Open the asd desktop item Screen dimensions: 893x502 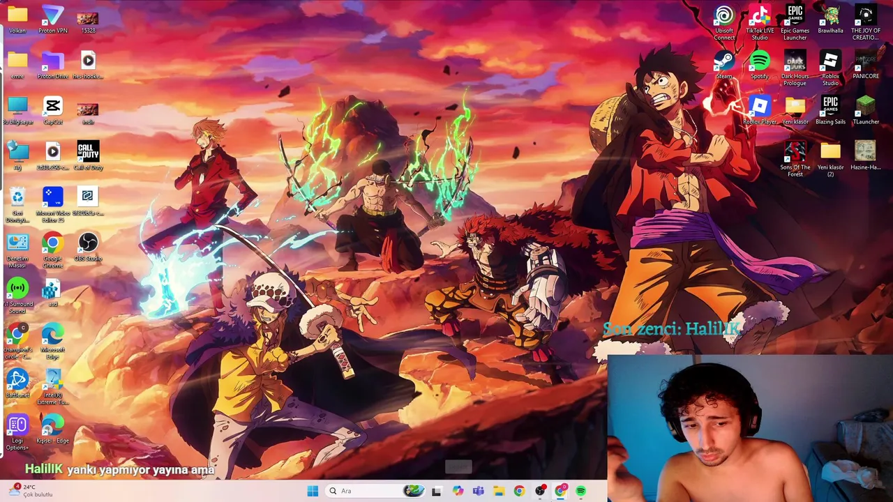tap(53, 292)
